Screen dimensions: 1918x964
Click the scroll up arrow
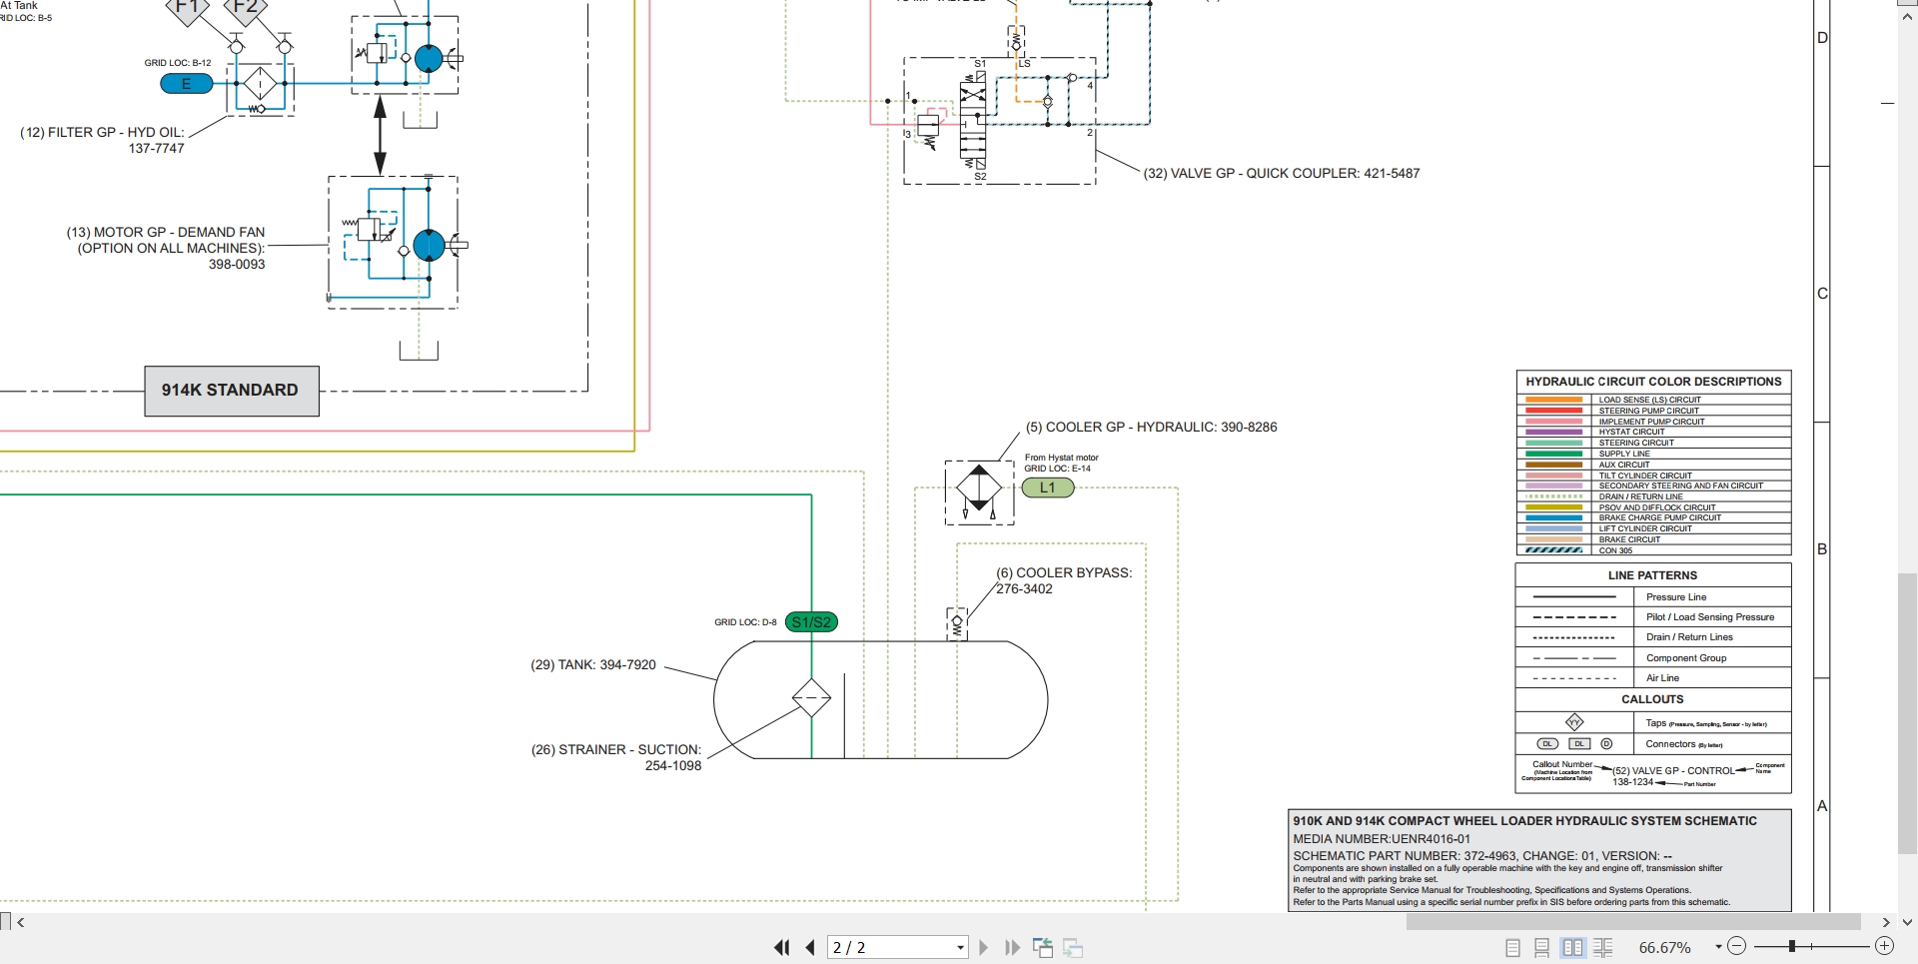pyautogui.click(x=1908, y=18)
